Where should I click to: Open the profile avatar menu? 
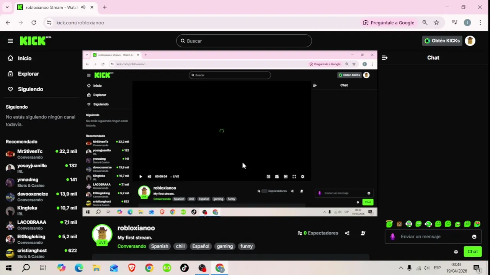[470, 41]
